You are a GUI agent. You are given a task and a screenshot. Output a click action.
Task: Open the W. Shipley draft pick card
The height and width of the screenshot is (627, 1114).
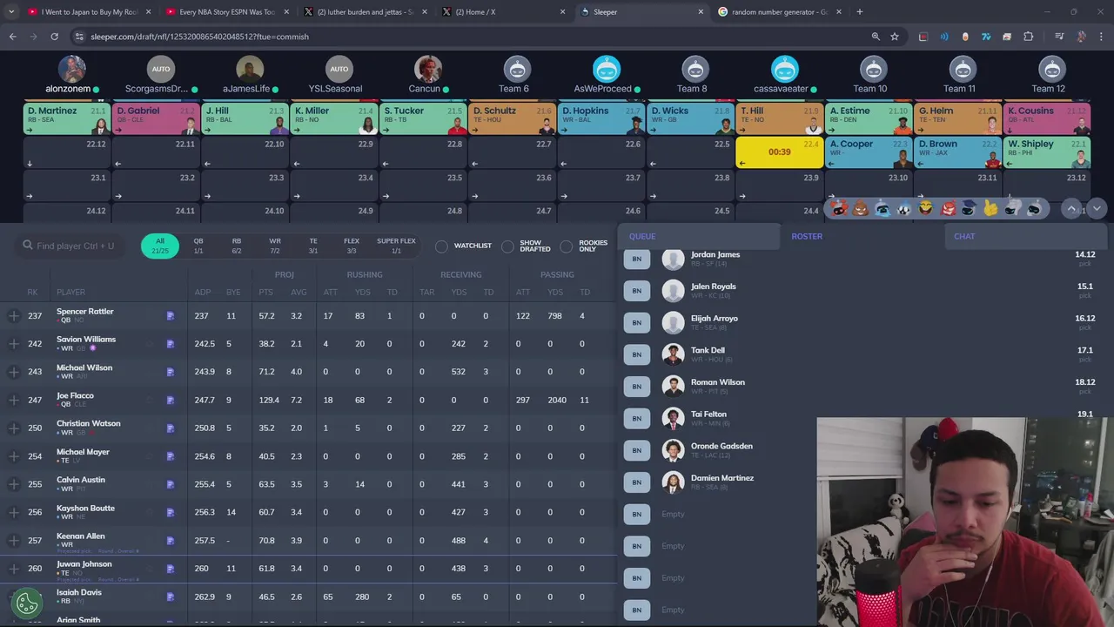pyautogui.click(x=1047, y=152)
